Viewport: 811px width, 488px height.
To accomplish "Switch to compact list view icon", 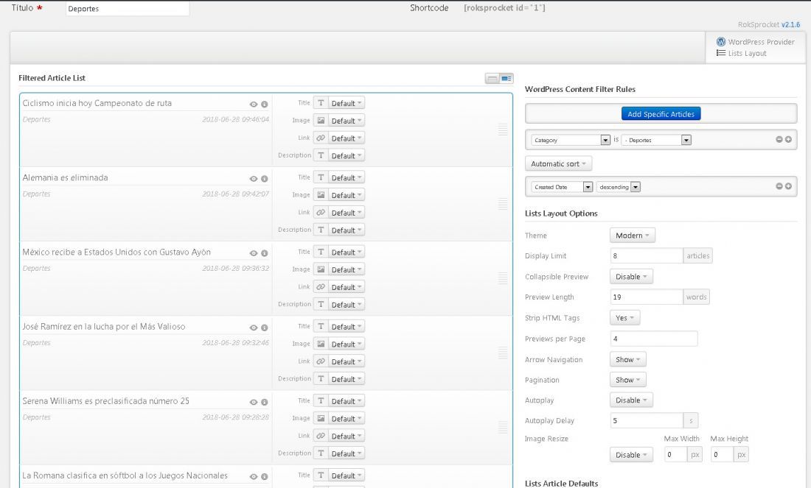I will 492,79.
